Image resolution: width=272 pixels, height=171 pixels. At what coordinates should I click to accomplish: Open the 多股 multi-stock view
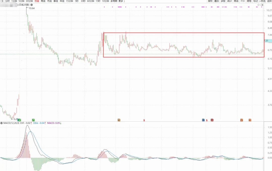click(x=223, y=1)
